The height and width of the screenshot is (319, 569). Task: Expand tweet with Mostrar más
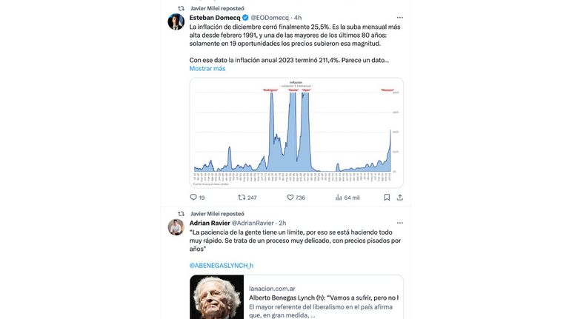click(207, 69)
